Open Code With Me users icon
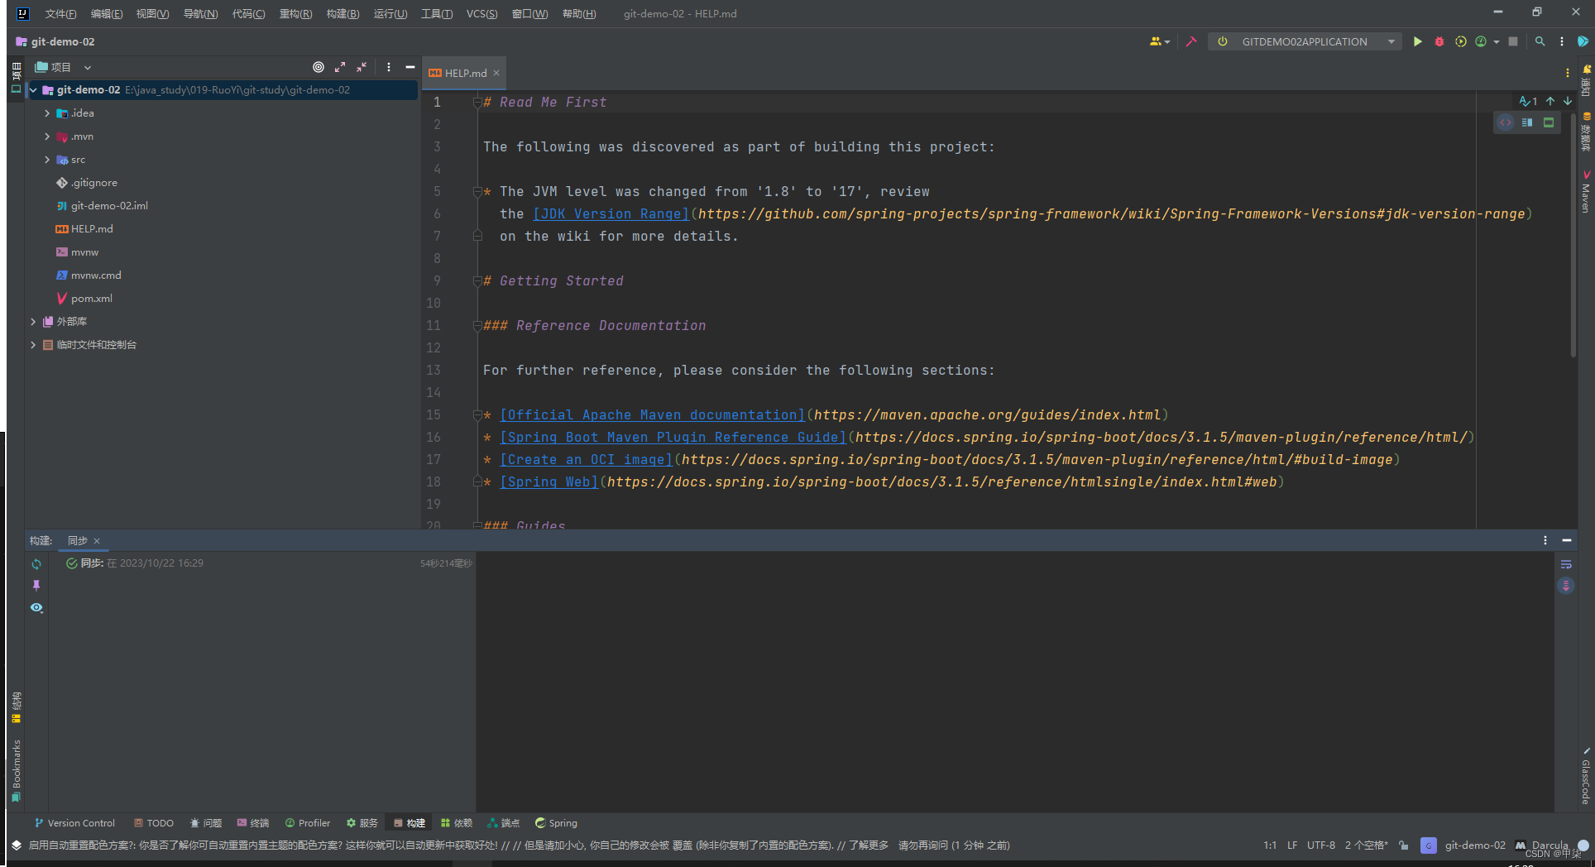 tap(1160, 41)
